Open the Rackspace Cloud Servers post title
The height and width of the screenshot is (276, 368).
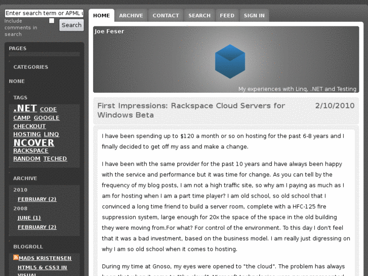[191, 110]
